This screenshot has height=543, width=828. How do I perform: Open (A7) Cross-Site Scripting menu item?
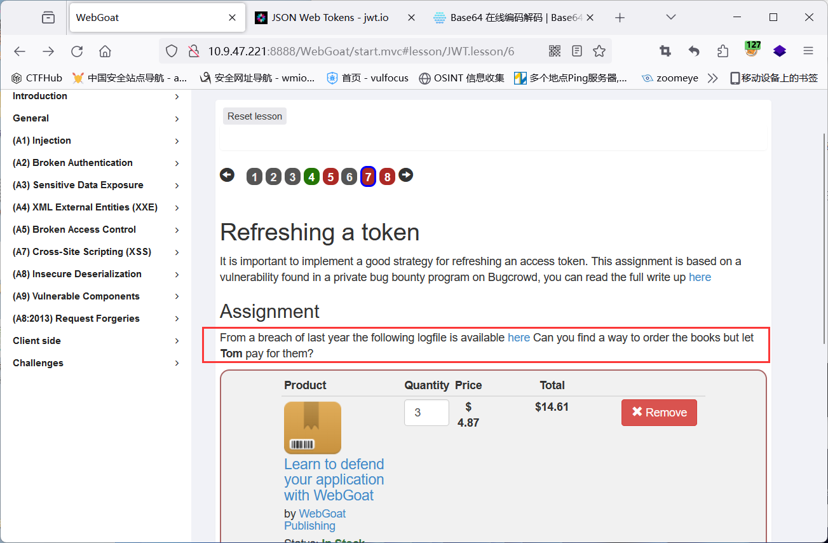pos(96,252)
